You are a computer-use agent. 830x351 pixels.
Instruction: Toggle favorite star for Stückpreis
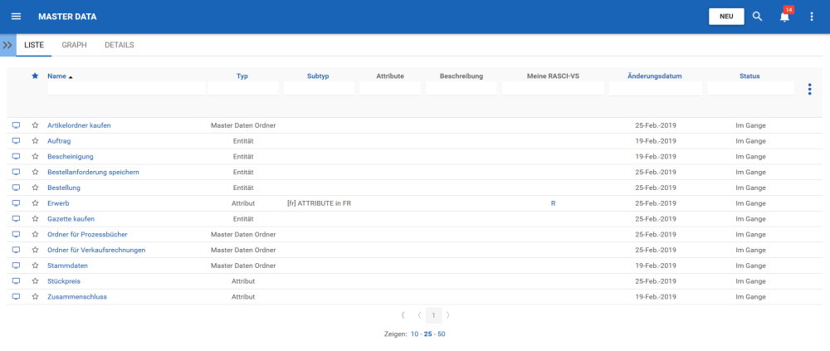[35, 281]
